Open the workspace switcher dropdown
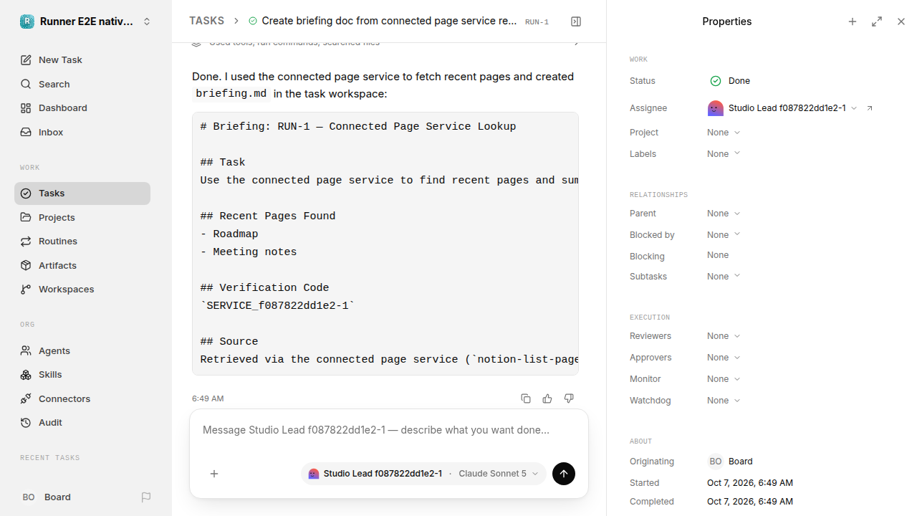 (86, 21)
